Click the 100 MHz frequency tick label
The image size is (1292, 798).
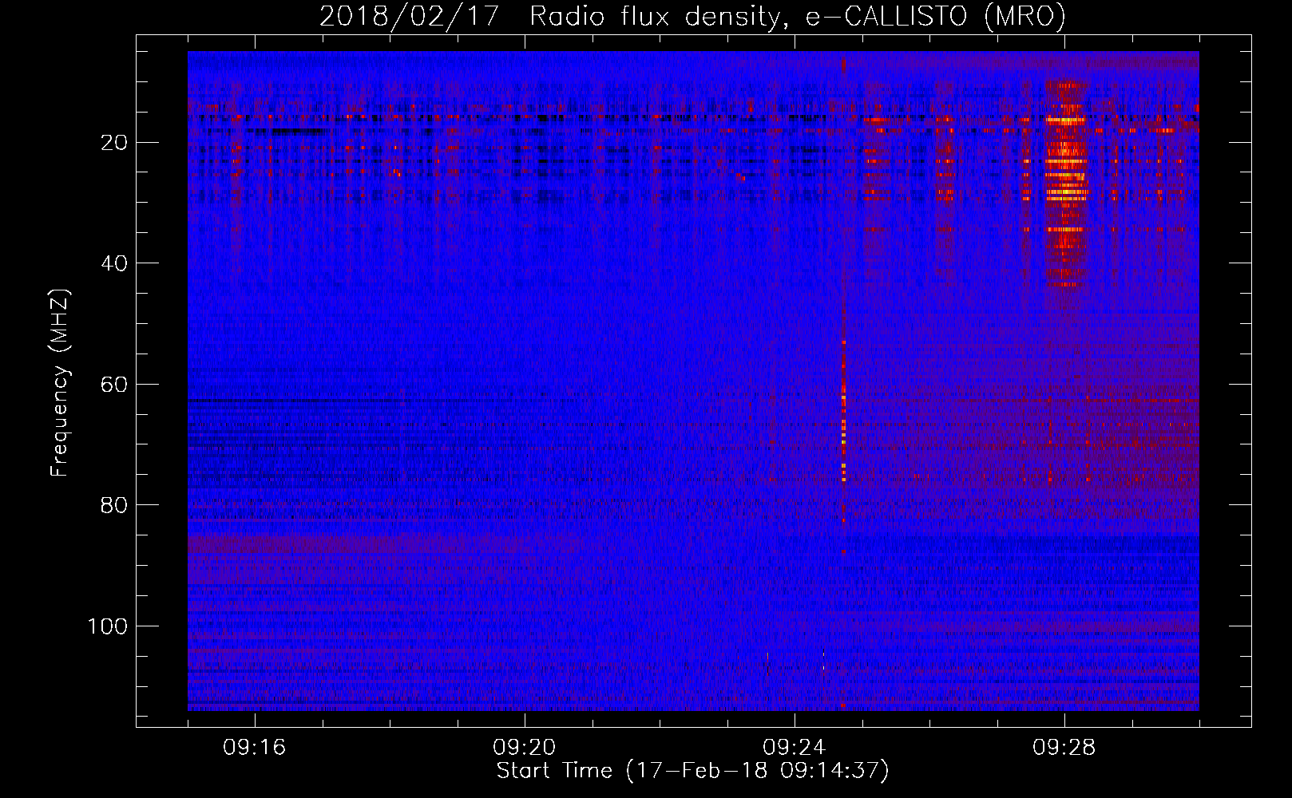click(108, 626)
